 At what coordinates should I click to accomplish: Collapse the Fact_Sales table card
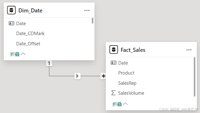[120, 104]
